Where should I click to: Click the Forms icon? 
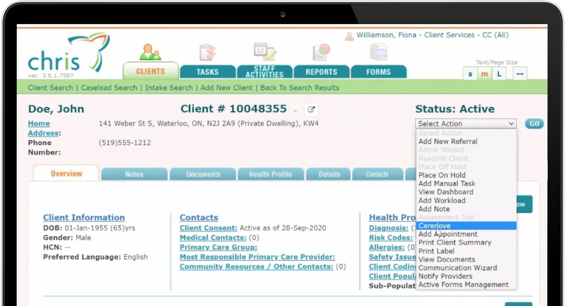point(378,51)
